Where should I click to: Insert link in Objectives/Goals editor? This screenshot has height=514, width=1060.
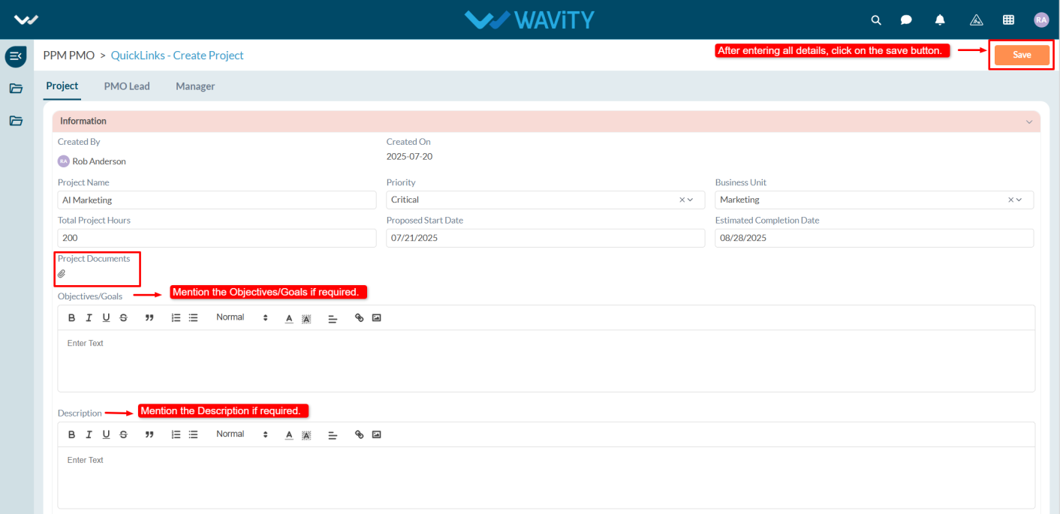(x=359, y=318)
